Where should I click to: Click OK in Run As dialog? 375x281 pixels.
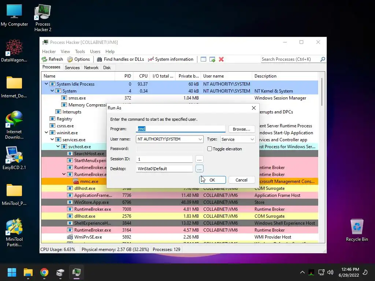[x=212, y=180]
